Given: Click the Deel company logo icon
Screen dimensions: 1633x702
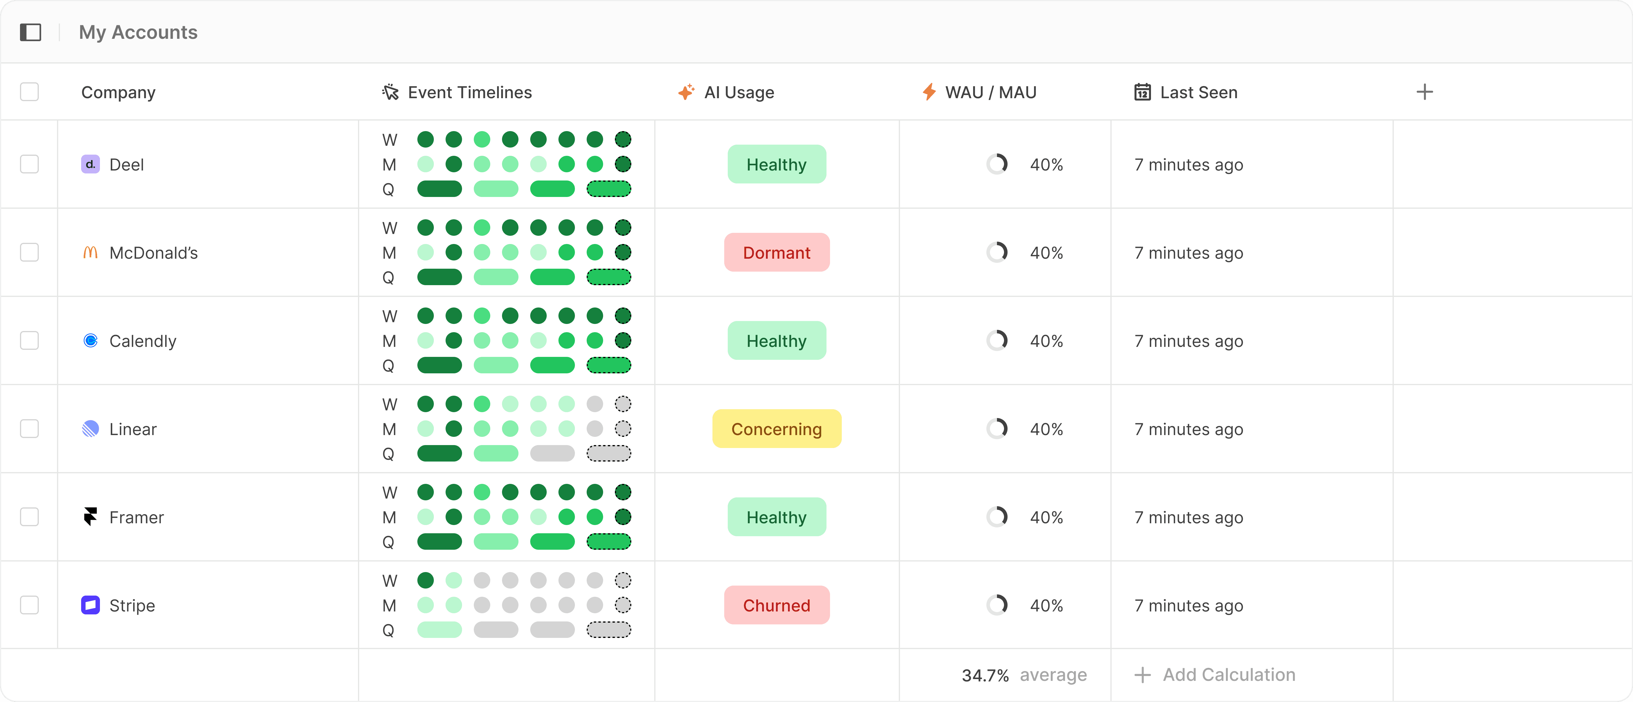Looking at the screenshot, I should (x=90, y=164).
